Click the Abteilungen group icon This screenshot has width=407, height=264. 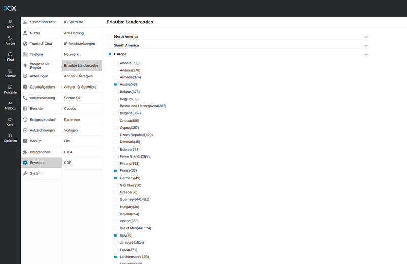(25, 76)
